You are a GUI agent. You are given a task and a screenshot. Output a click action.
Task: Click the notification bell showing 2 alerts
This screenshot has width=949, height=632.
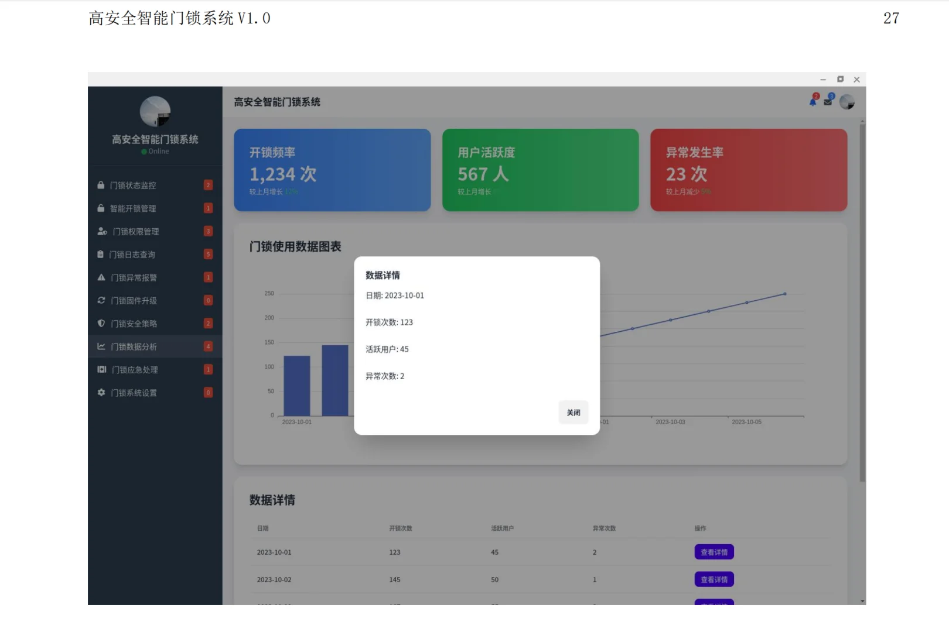point(812,101)
